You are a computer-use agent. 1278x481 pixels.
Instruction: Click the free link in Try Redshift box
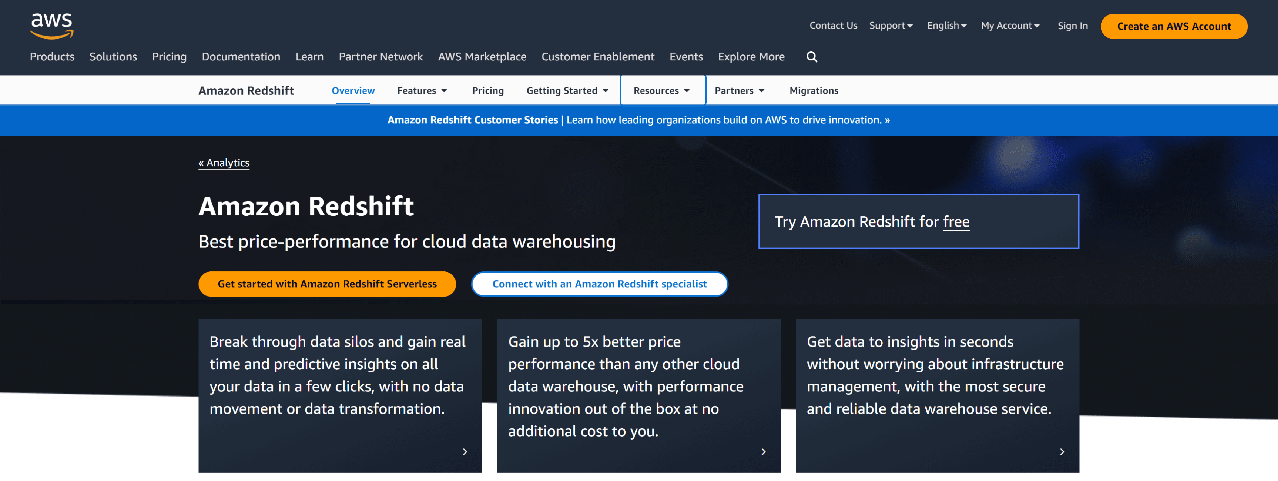click(956, 221)
